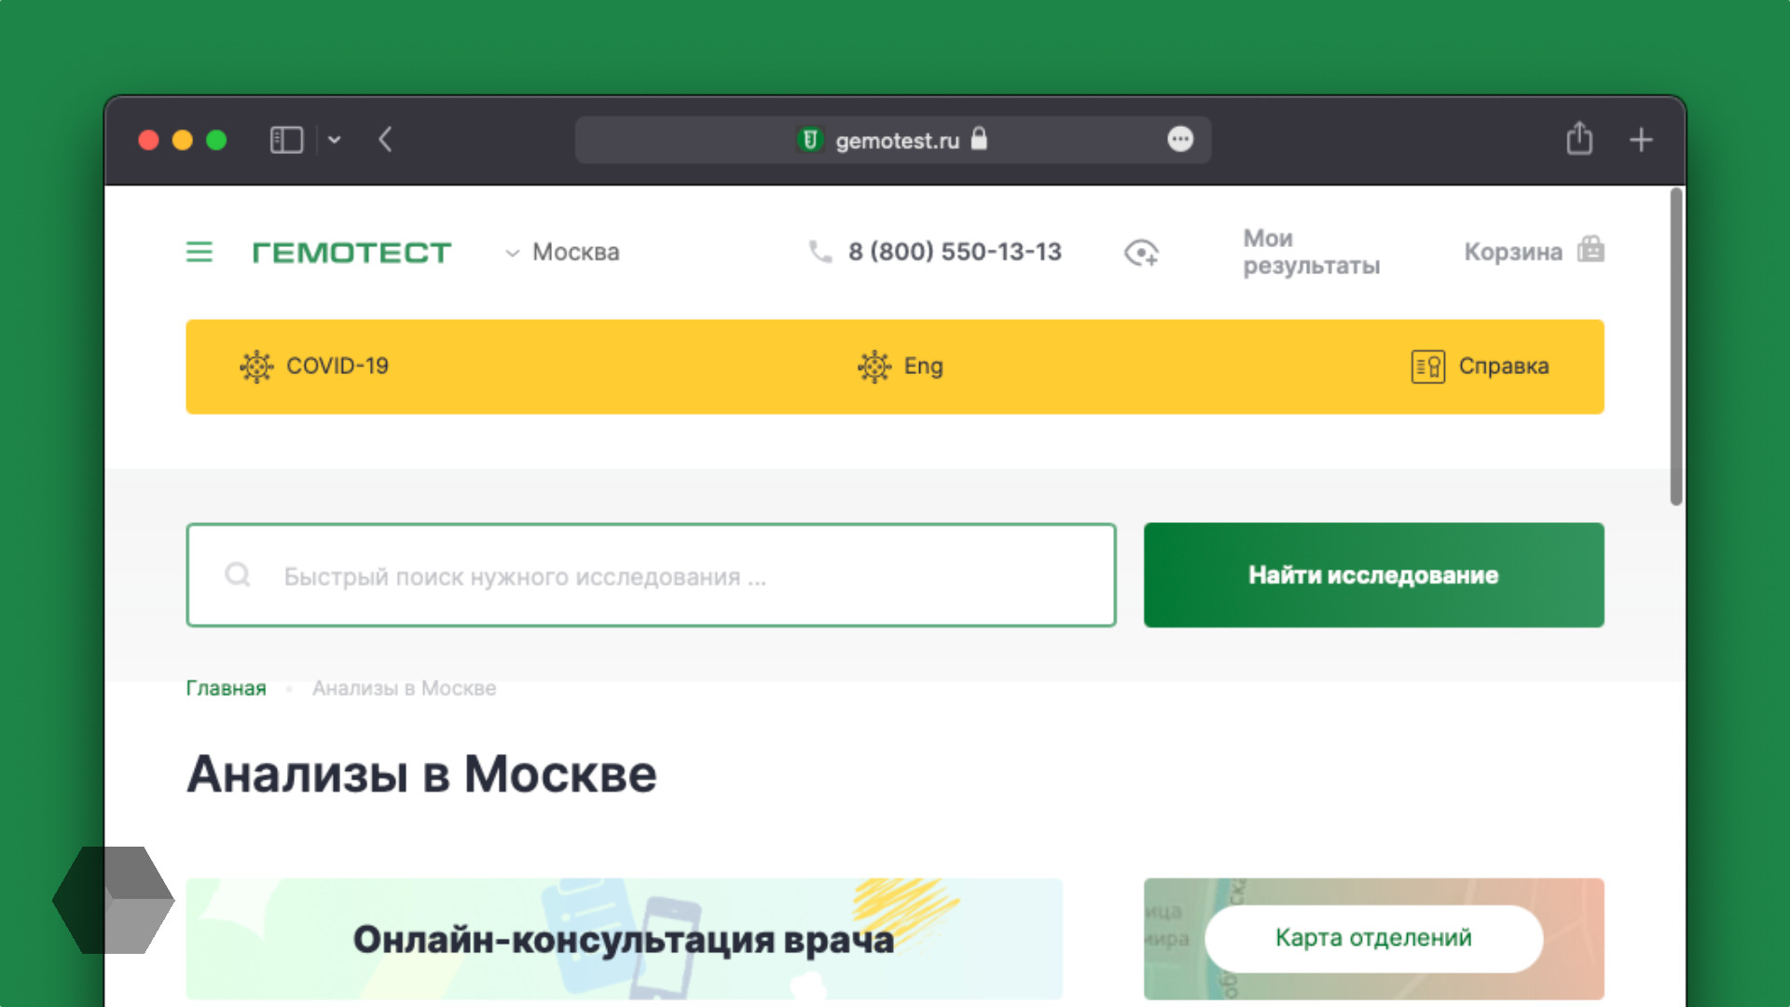Click the shopping basket icon
1790x1007 pixels.
coord(1590,250)
